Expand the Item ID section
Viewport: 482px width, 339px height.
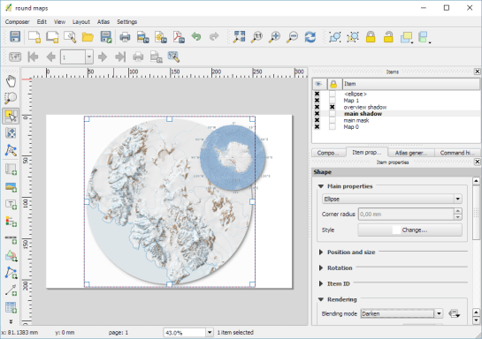point(321,283)
